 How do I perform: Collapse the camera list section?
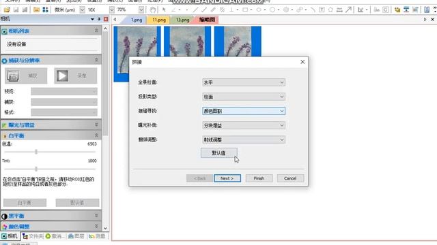coord(96,30)
